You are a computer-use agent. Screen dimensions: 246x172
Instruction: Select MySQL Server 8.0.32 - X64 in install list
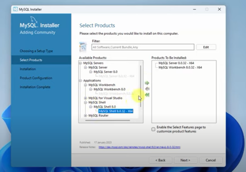176,63
